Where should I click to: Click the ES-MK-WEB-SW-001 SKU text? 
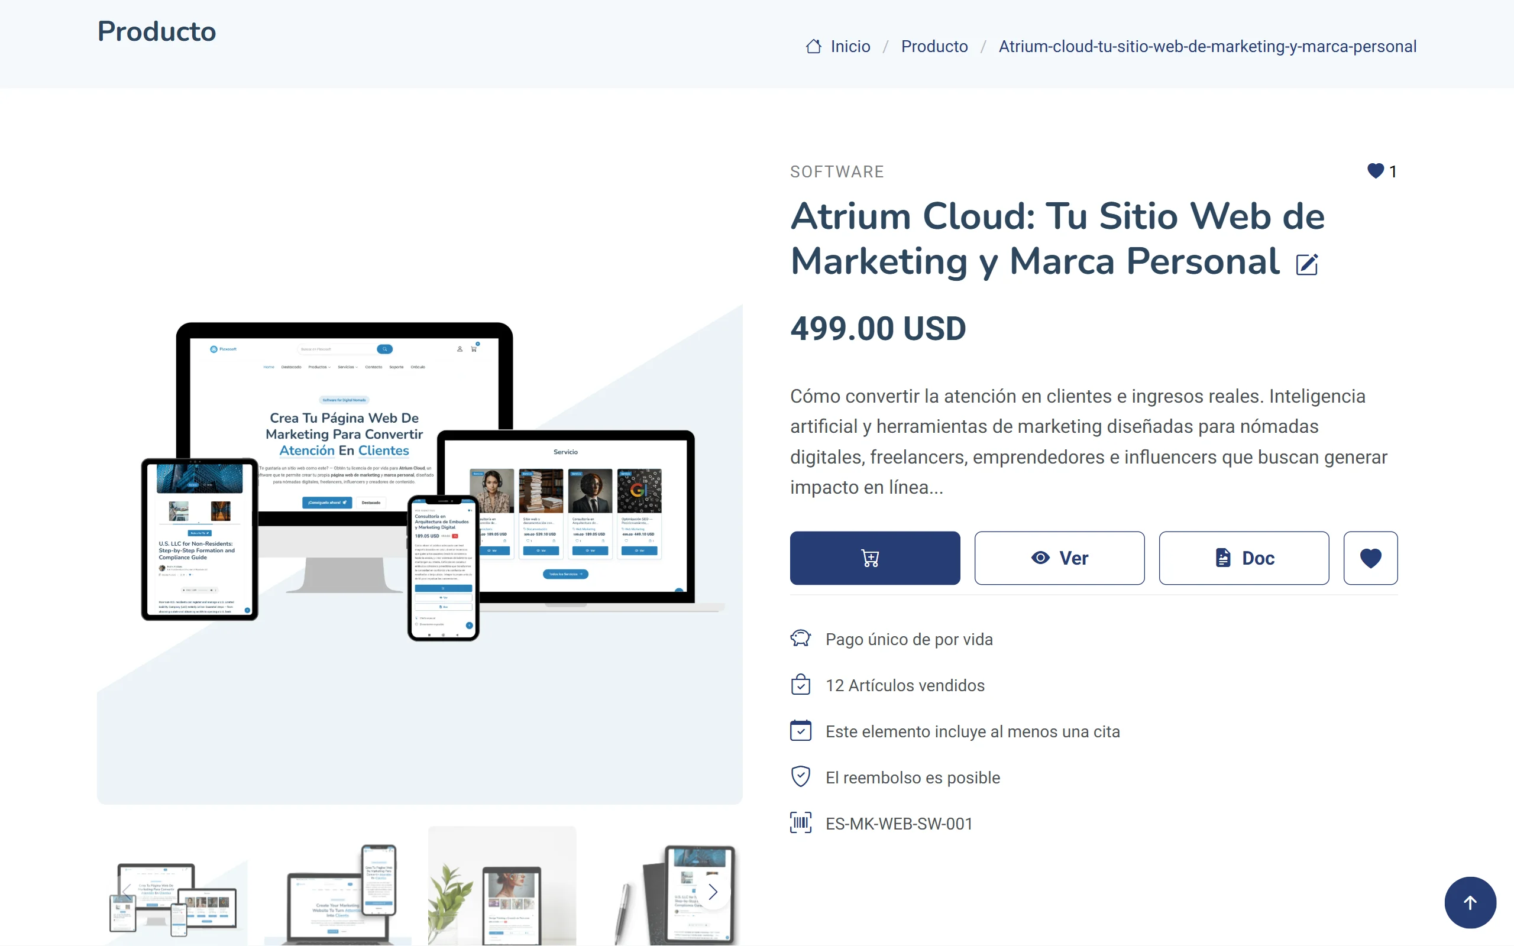[898, 824]
